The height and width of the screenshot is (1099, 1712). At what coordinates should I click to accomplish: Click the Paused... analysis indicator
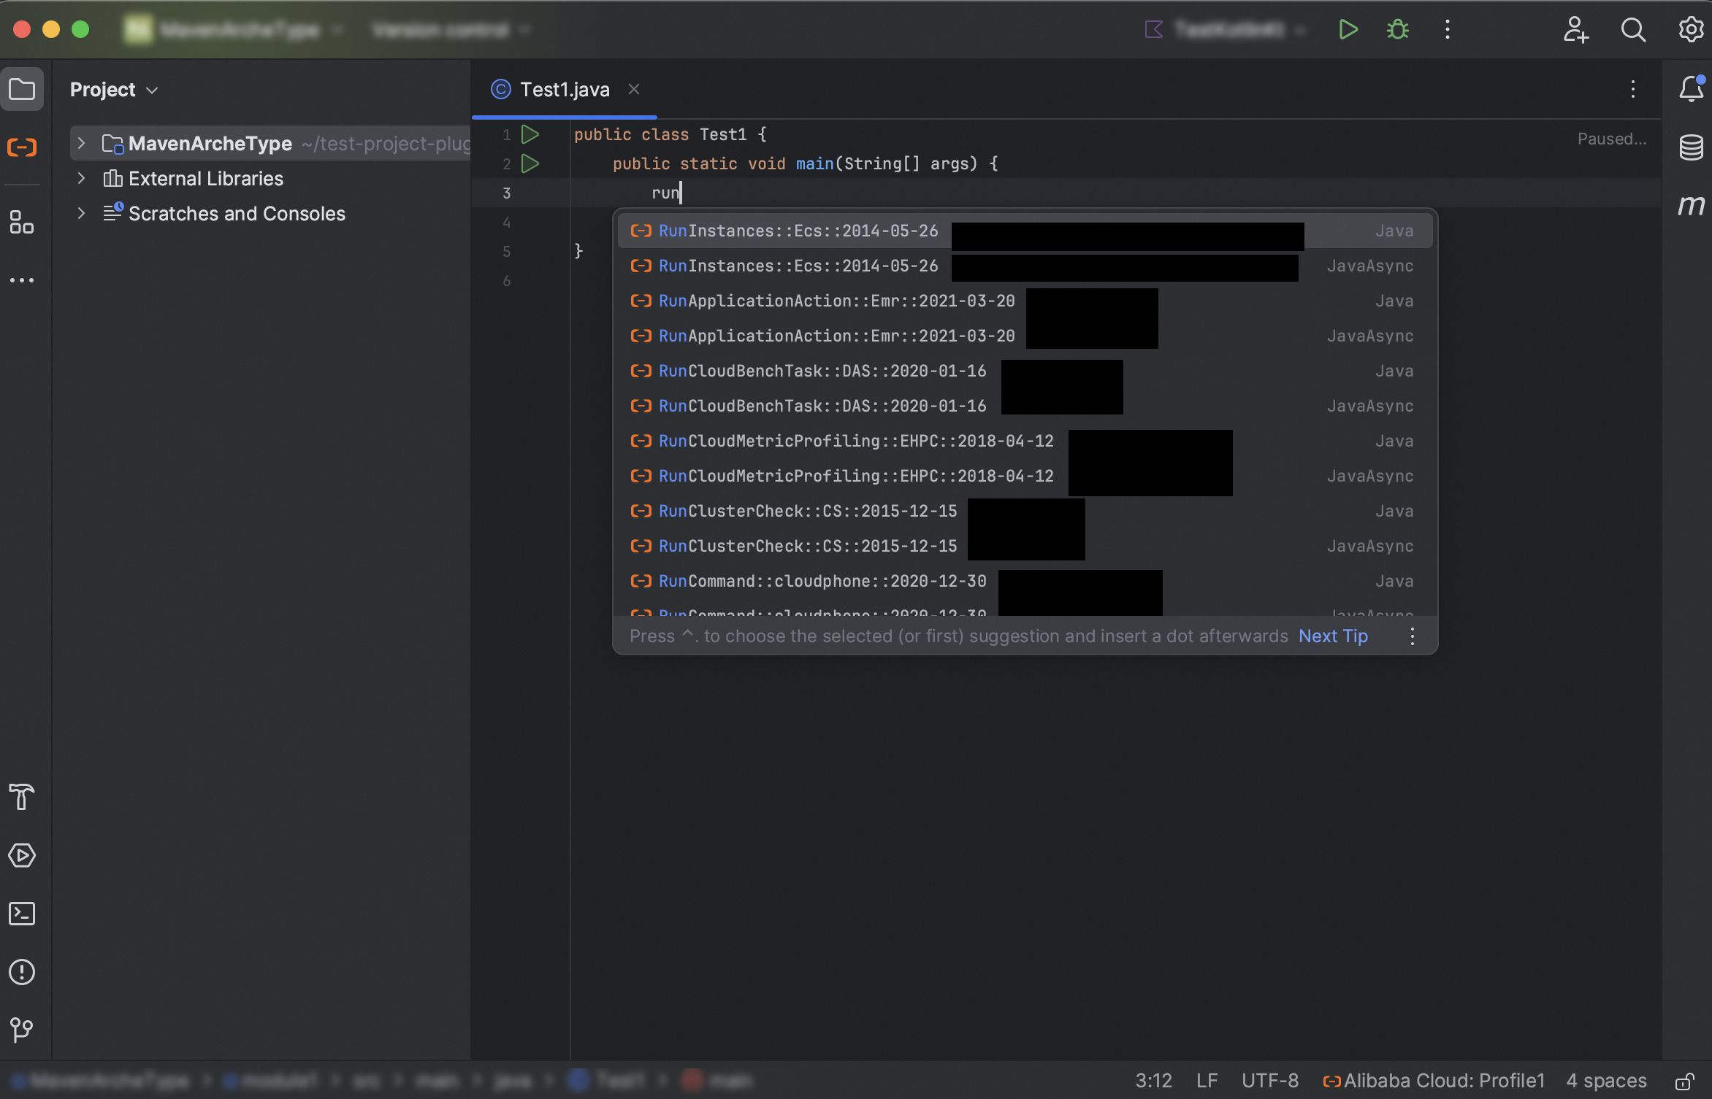pos(1611,139)
